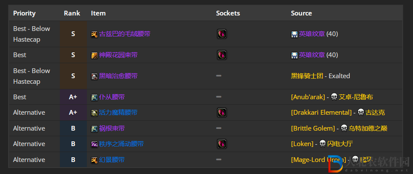The width and height of the screenshot is (413, 174).
Task: Click the skull icon beside 闪电大厅
Action: click(322, 144)
